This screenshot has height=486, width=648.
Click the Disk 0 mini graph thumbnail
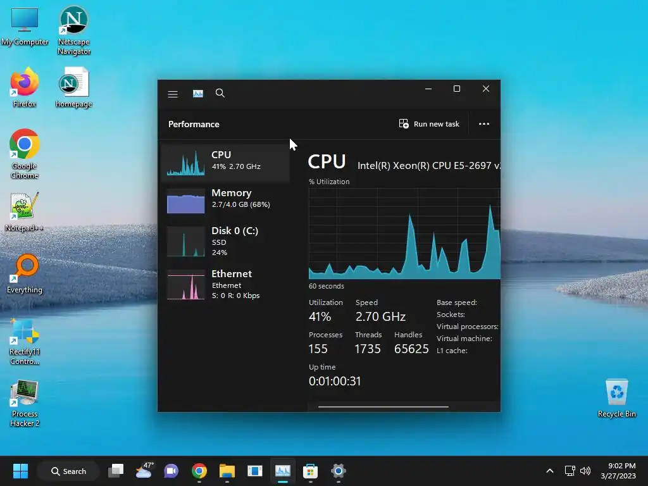click(x=185, y=242)
